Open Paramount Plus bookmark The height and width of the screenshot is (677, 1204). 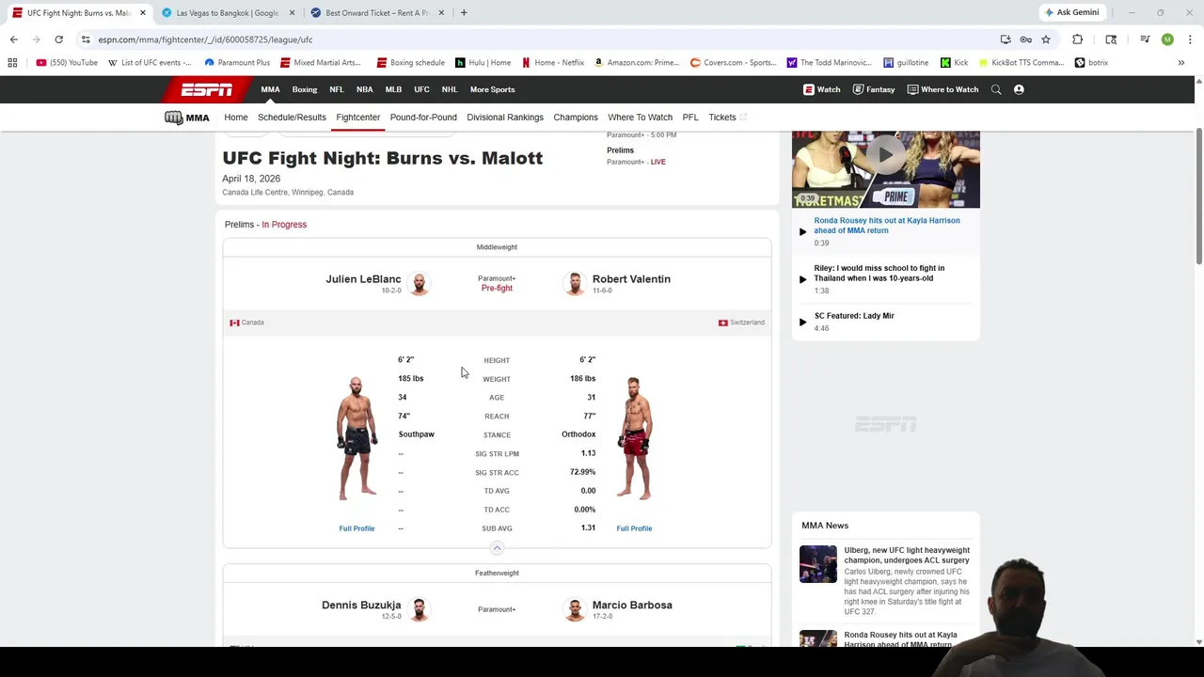click(237, 63)
